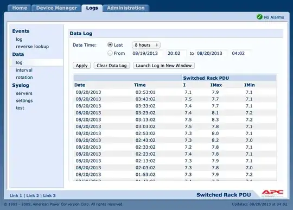
Task: Click the APC logo
Action: [x=272, y=193]
